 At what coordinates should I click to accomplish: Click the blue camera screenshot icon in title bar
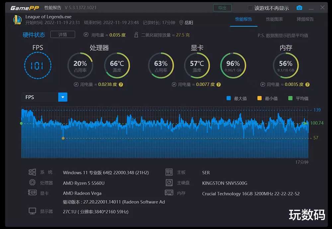(x=299, y=7)
